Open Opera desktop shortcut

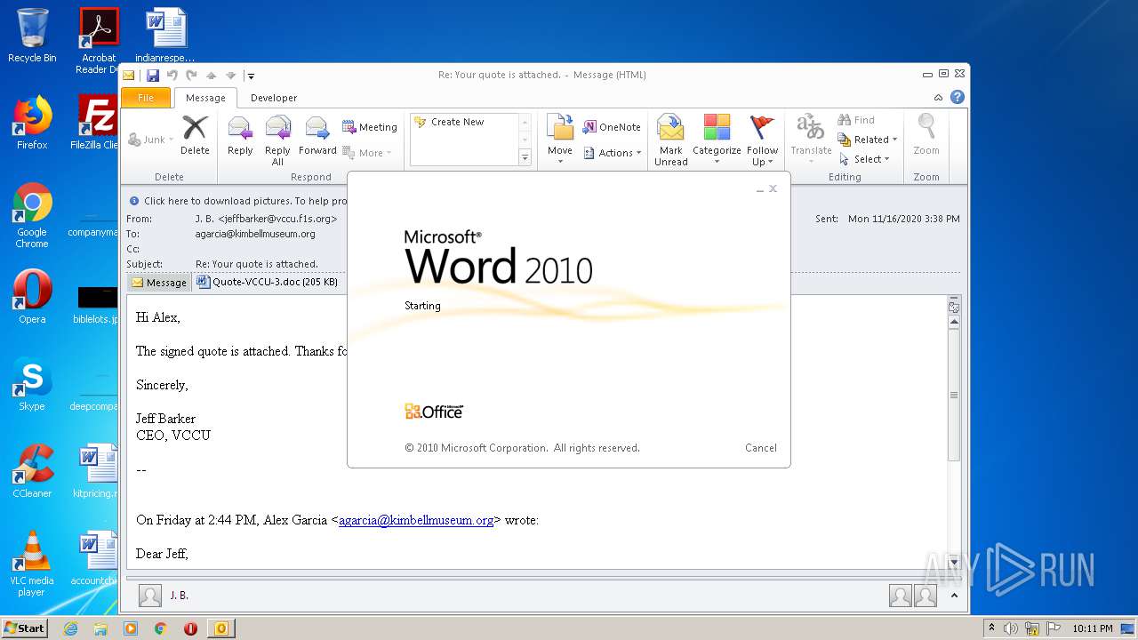[x=32, y=296]
